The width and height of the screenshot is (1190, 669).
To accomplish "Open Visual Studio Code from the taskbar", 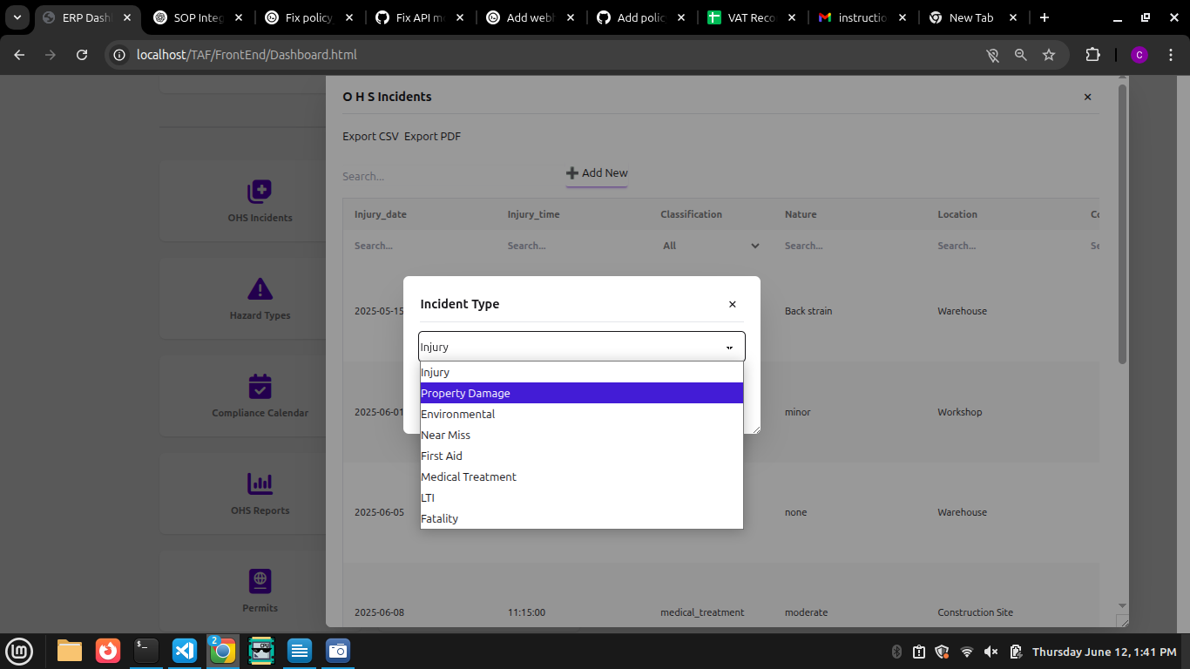I will [185, 651].
